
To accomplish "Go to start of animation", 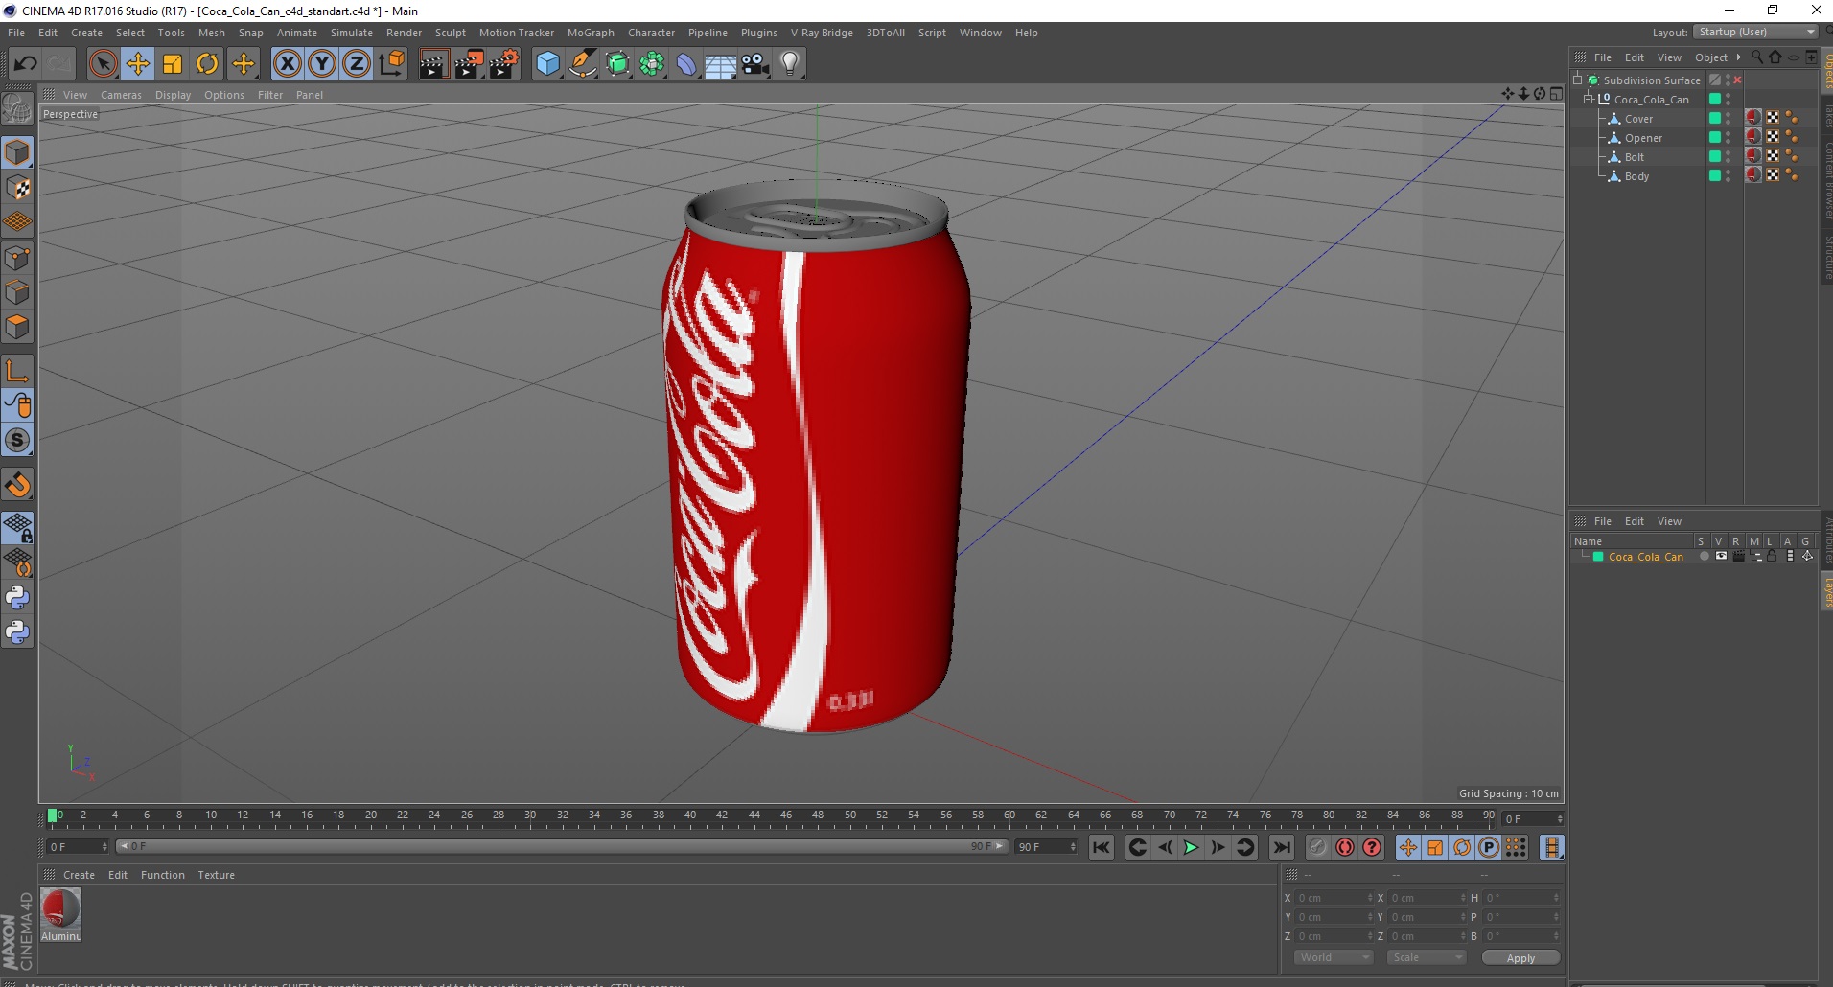I will coord(1101,847).
